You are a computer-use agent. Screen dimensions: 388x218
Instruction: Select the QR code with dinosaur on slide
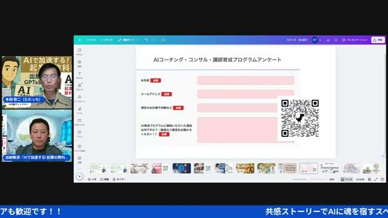(x=300, y=118)
